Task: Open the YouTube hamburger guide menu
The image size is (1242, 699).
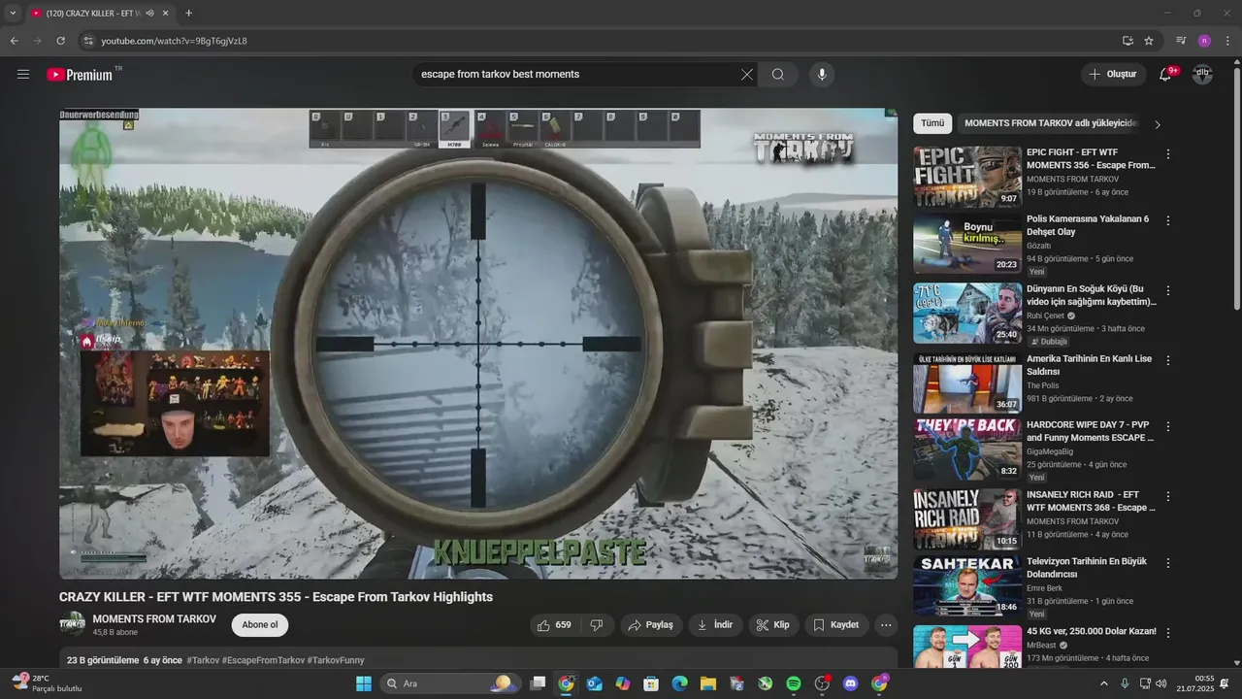Action: point(23,75)
